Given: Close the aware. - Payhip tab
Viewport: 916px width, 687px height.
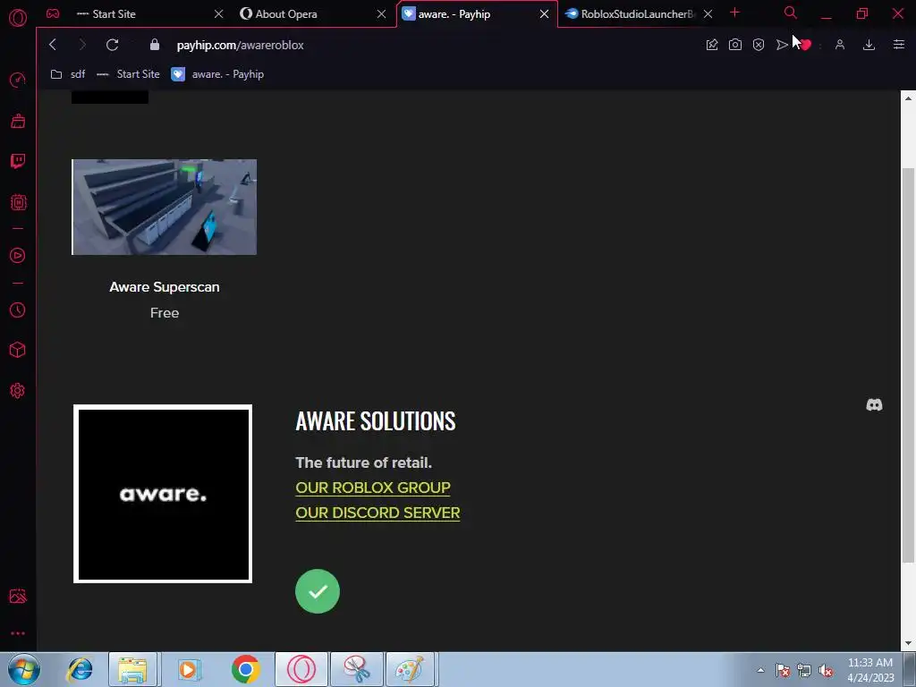Looking at the screenshot, I should [544, 14].
